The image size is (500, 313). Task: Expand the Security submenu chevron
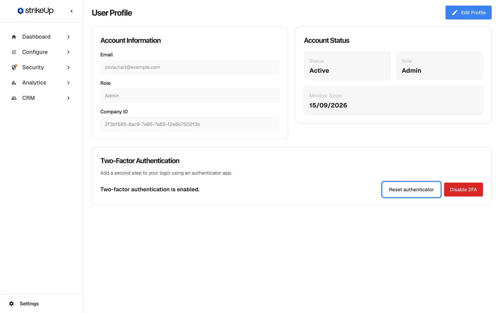[68, 67]
